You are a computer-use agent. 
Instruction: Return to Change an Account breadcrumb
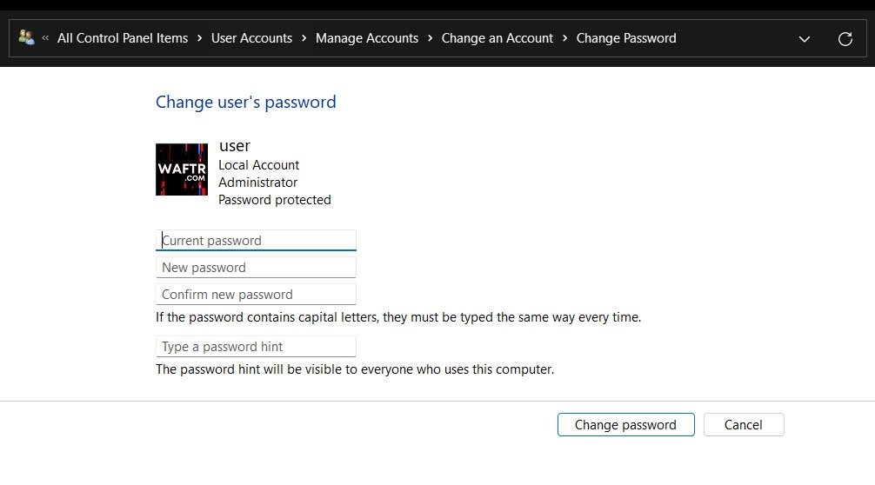(x=498, y=38)
